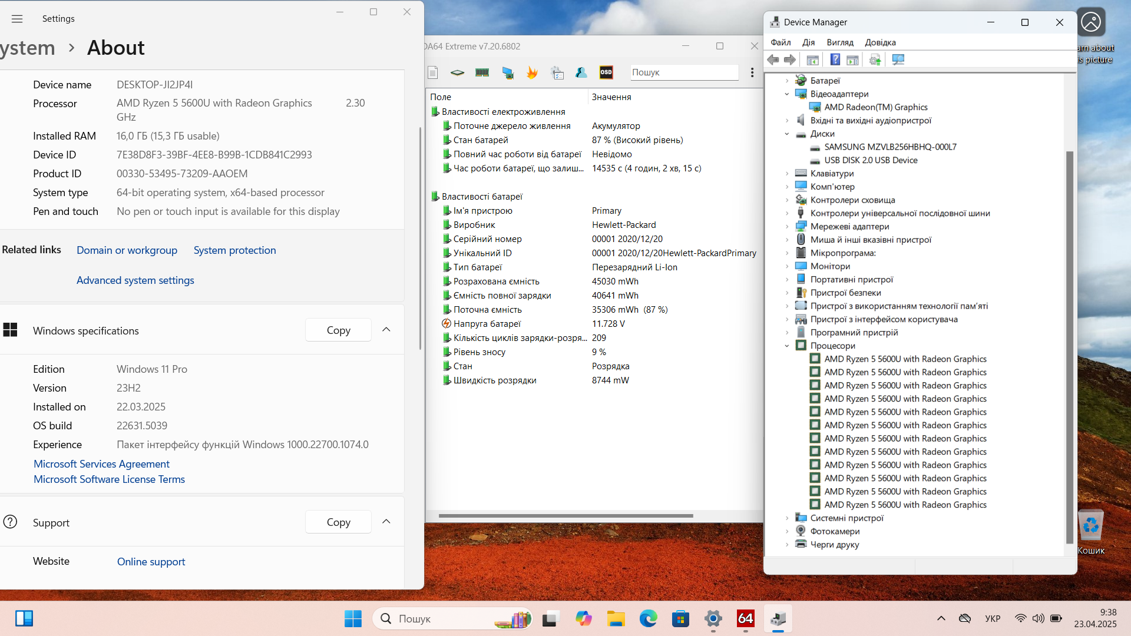Open Microsoft Edge from taskbar
Image resolution: width=1131 pixels, height=636 pixels.
click(649, 618)
